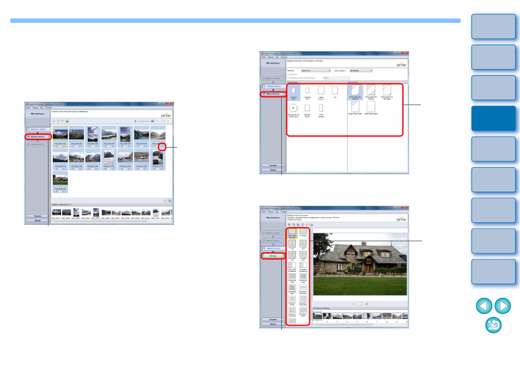Screen dimensions: 520x367
Task: Open the sort order dropdown in image selection window
Action: (163, 121)
